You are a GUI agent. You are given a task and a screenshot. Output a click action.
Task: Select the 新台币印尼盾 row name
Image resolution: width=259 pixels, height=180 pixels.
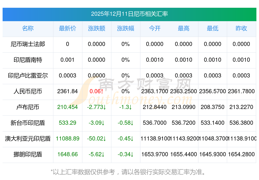coord(28,123)
